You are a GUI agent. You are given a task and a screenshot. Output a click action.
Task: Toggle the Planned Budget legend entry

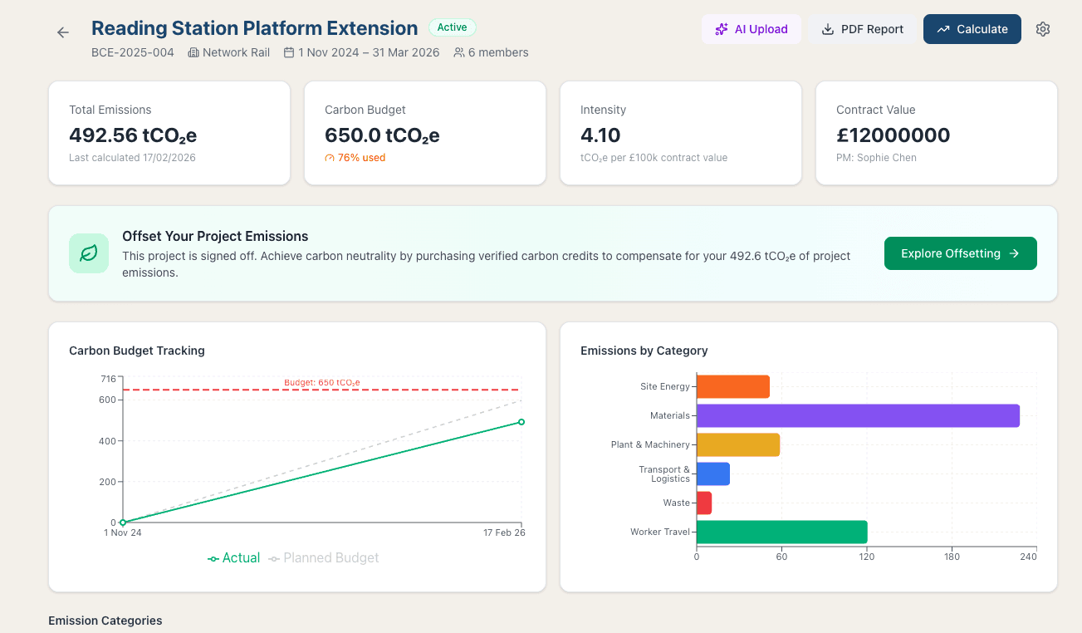324,558
